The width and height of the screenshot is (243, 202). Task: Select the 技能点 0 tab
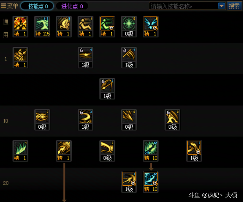pyautogui.click(x=37, y=6)
